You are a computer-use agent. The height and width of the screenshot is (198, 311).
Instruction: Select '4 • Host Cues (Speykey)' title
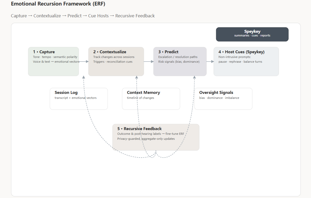point(242,52)
